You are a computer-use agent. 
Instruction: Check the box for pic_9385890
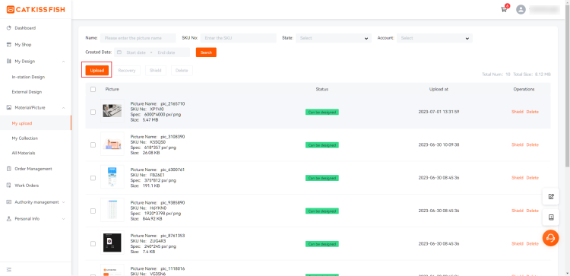tap(93, 211)
